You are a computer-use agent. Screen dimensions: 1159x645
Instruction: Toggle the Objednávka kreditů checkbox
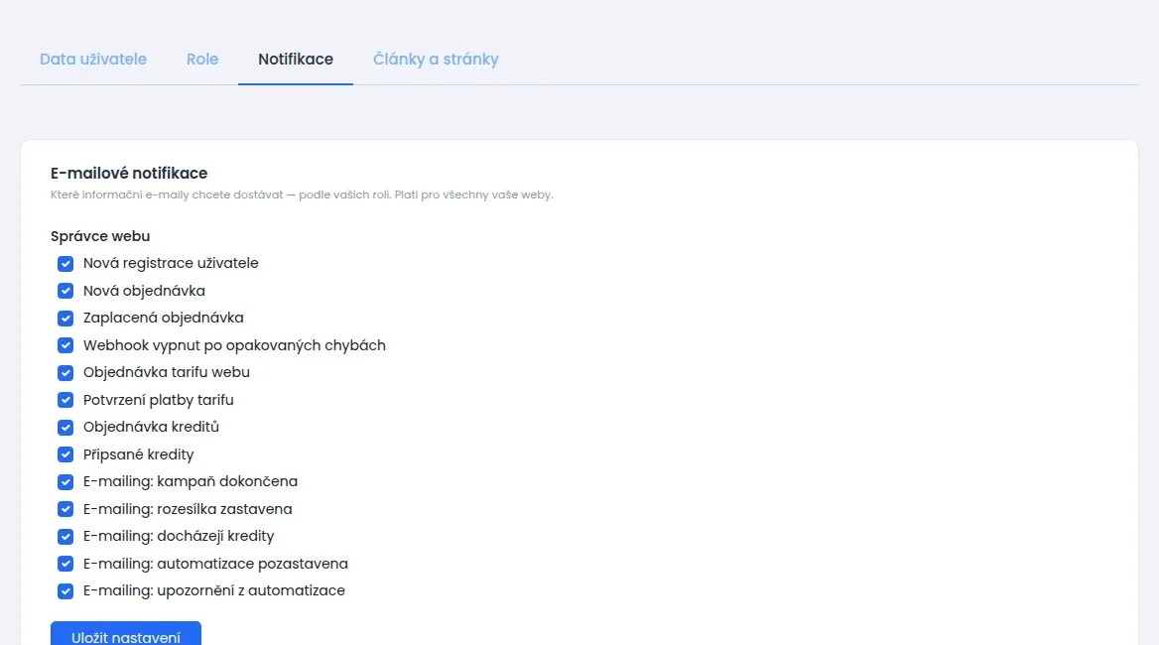tap(65, 428)
